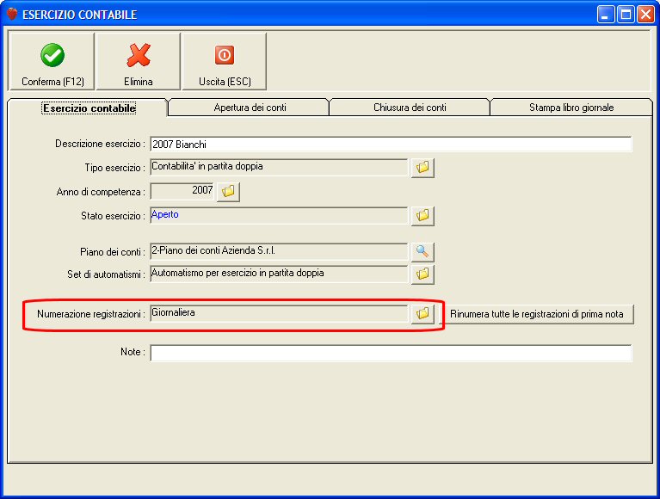Minimize the Esercizio Contabile window
This screenshot has height=499, width=660.
606,15
